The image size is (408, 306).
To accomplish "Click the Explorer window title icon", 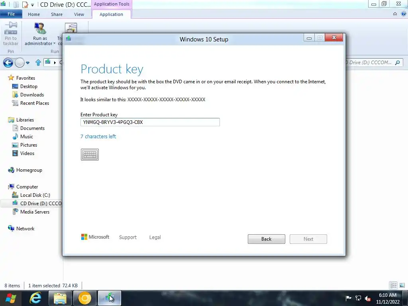I will (x=3, y=4).
